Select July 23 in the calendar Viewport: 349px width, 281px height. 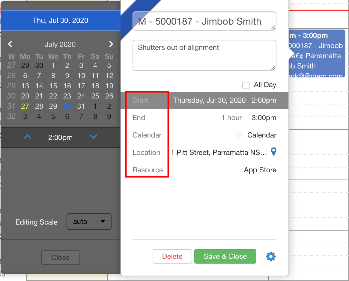click(x=67, y=96)
